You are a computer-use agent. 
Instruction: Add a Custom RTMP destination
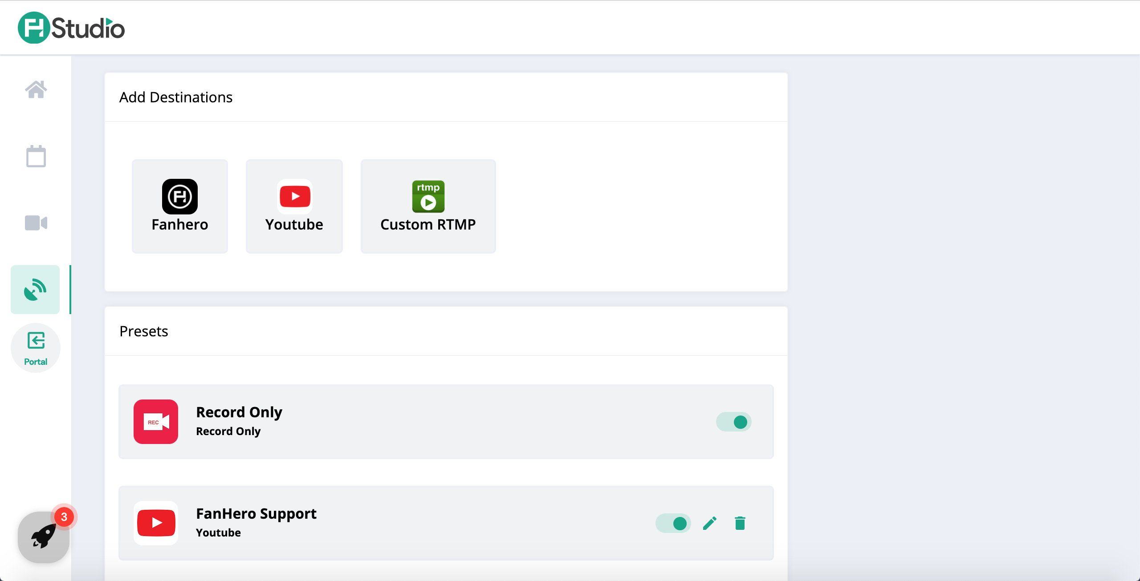[428, 206]
